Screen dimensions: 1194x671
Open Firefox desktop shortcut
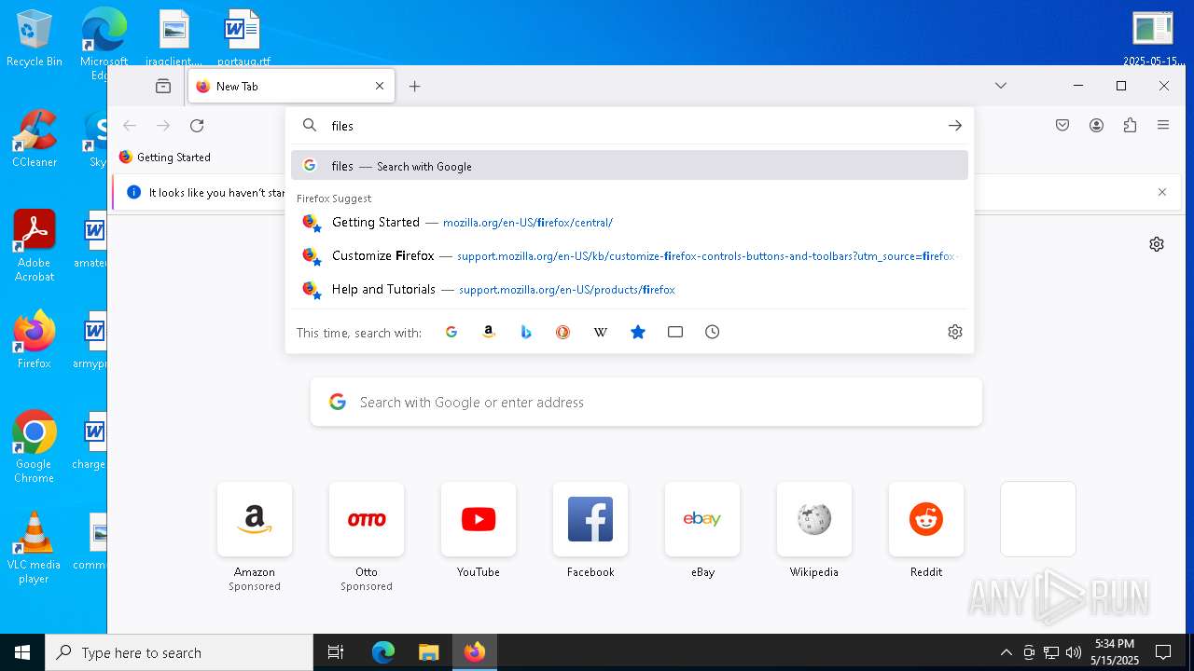[35, 340]
